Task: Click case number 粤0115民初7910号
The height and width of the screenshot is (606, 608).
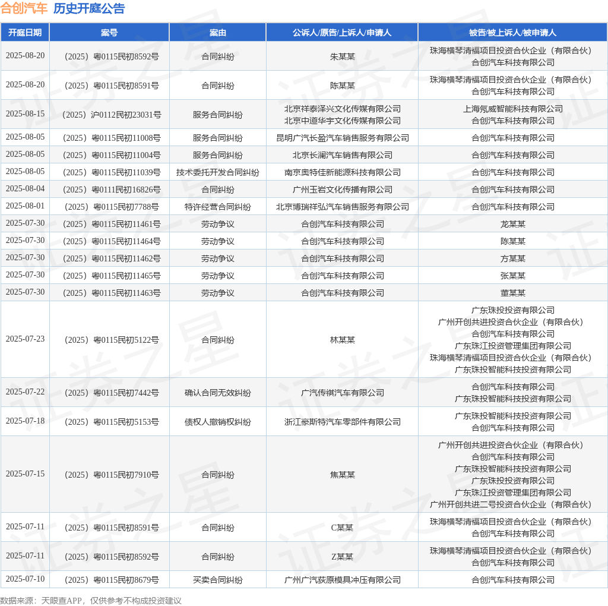Action: 112,475
